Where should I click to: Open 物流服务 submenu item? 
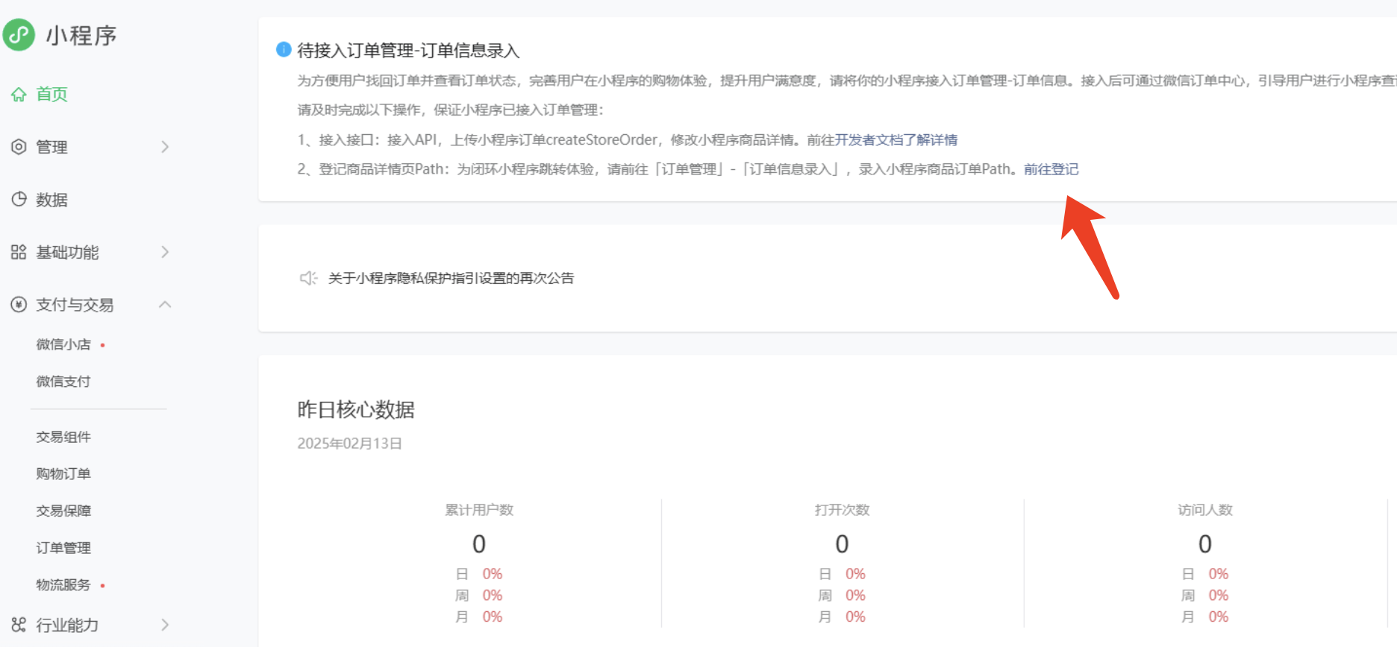coord(63,584)
